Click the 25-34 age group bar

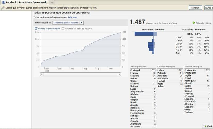[151, 44]
